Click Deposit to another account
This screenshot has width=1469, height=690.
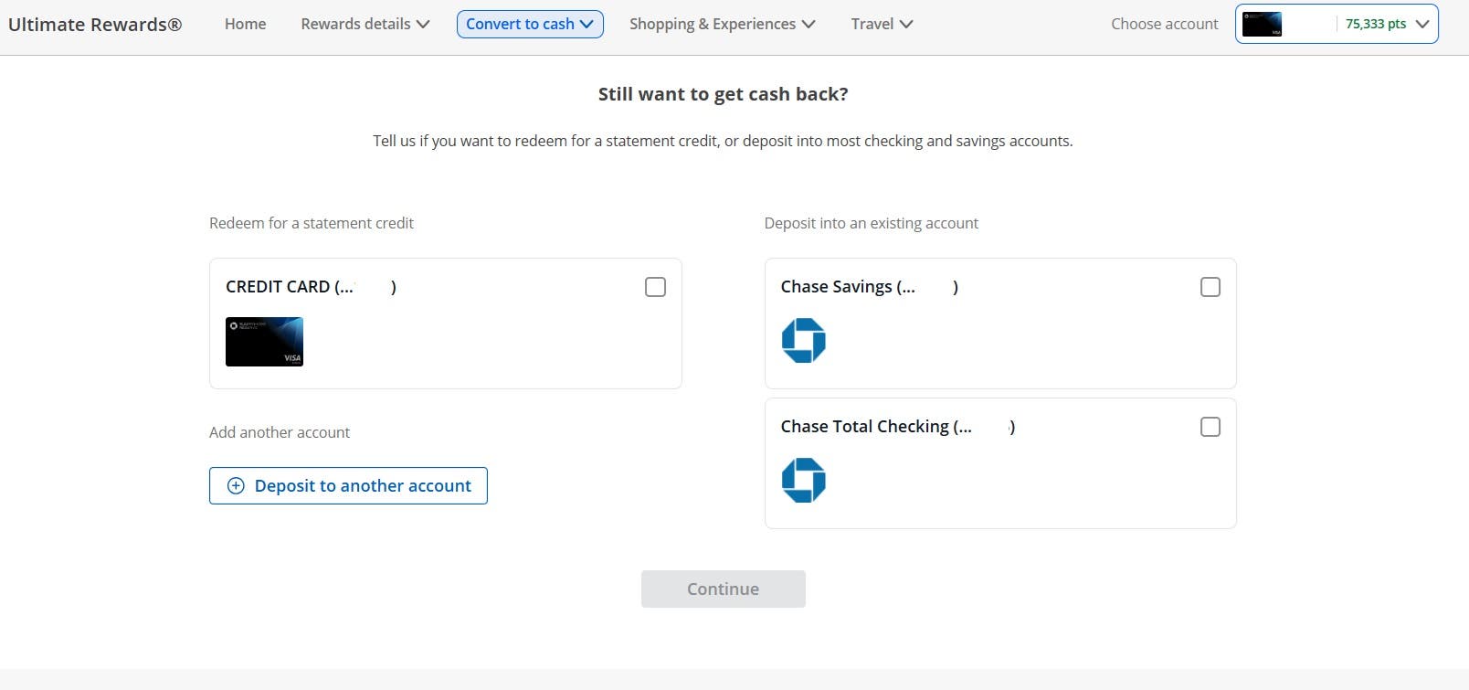[x=362, y=486]
